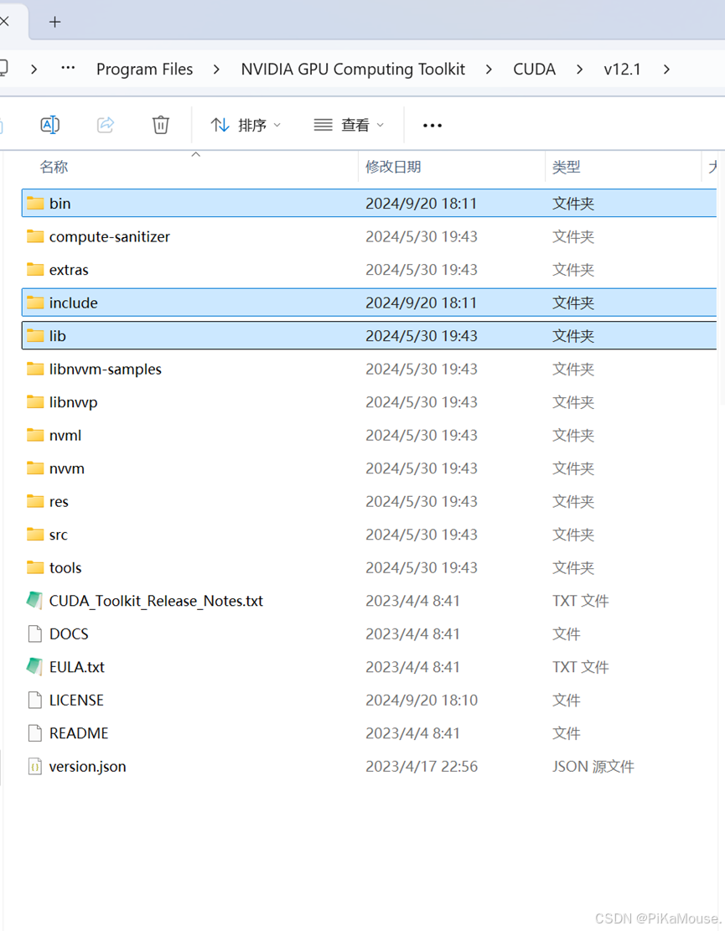Select the version.json file name

(88, 767)
